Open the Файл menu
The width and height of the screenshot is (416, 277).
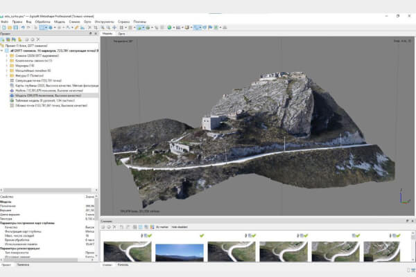(x=4, y=21)
